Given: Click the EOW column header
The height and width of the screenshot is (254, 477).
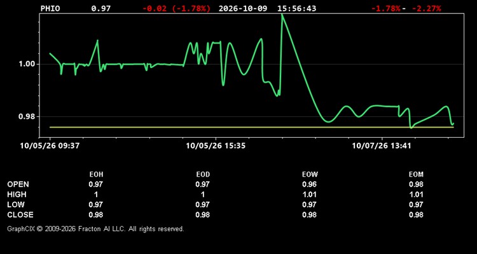Looking at the screenshot, I should pyautogui.click(x=310, y=175).
